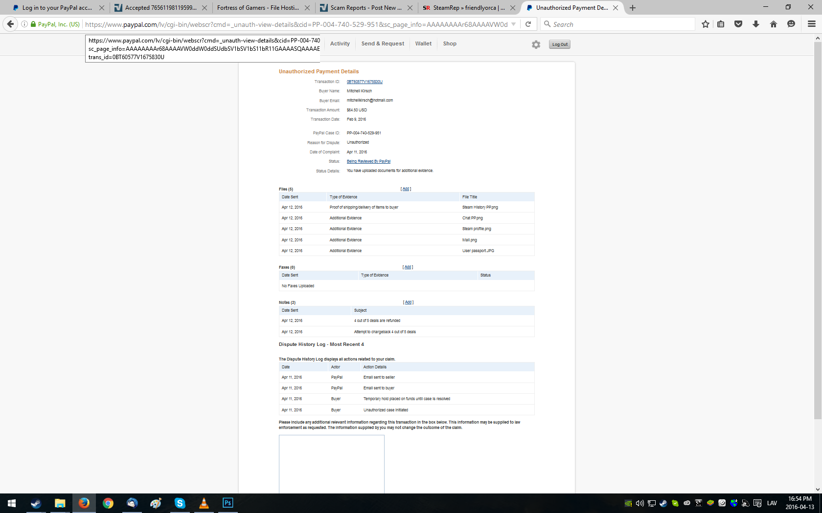The width and height of the screenshot is (822, 513).
Task: Click the vertical page scrollbar
Action: 818,231
